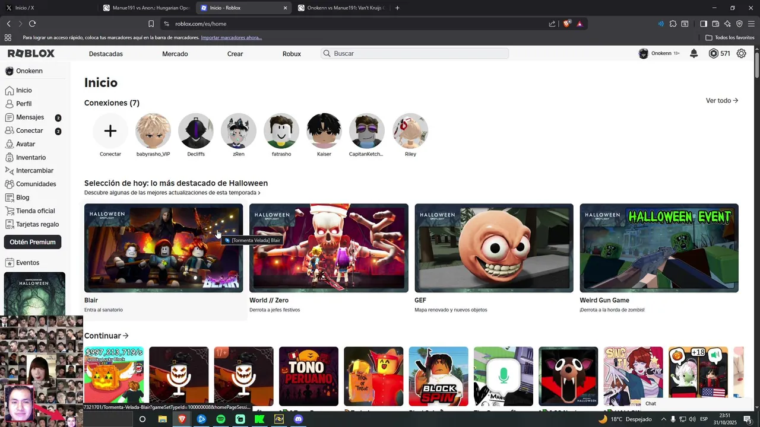Open the Tono Peruano game thumbnail
Screen dimensions: 760x427
(x=309, y=377)
